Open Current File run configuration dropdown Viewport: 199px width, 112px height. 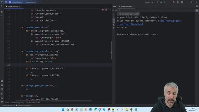[x=150, y=2]
